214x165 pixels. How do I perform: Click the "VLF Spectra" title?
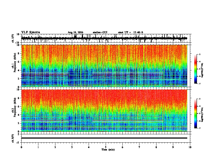point(31,32)
